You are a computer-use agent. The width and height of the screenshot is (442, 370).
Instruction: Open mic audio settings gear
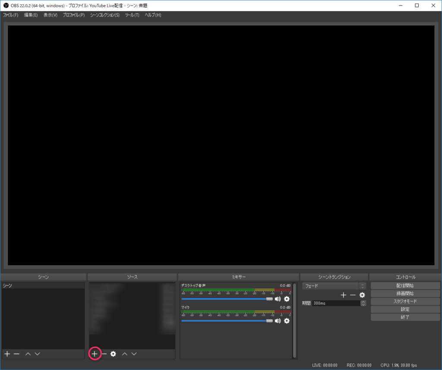[287, 321]
